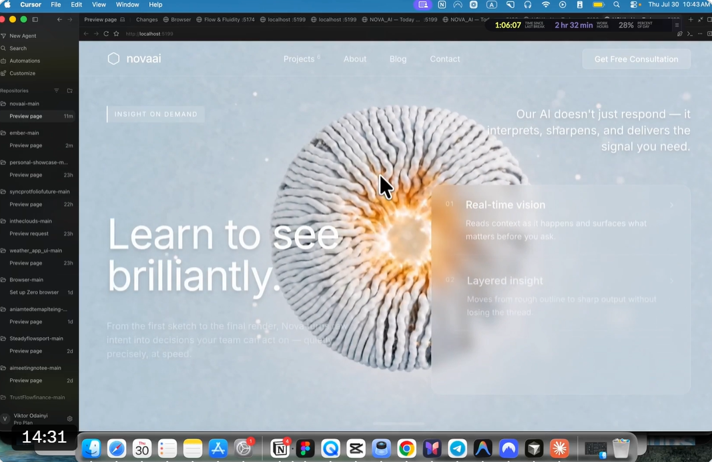Expand the Layered insight card chevron

[671, 281]
